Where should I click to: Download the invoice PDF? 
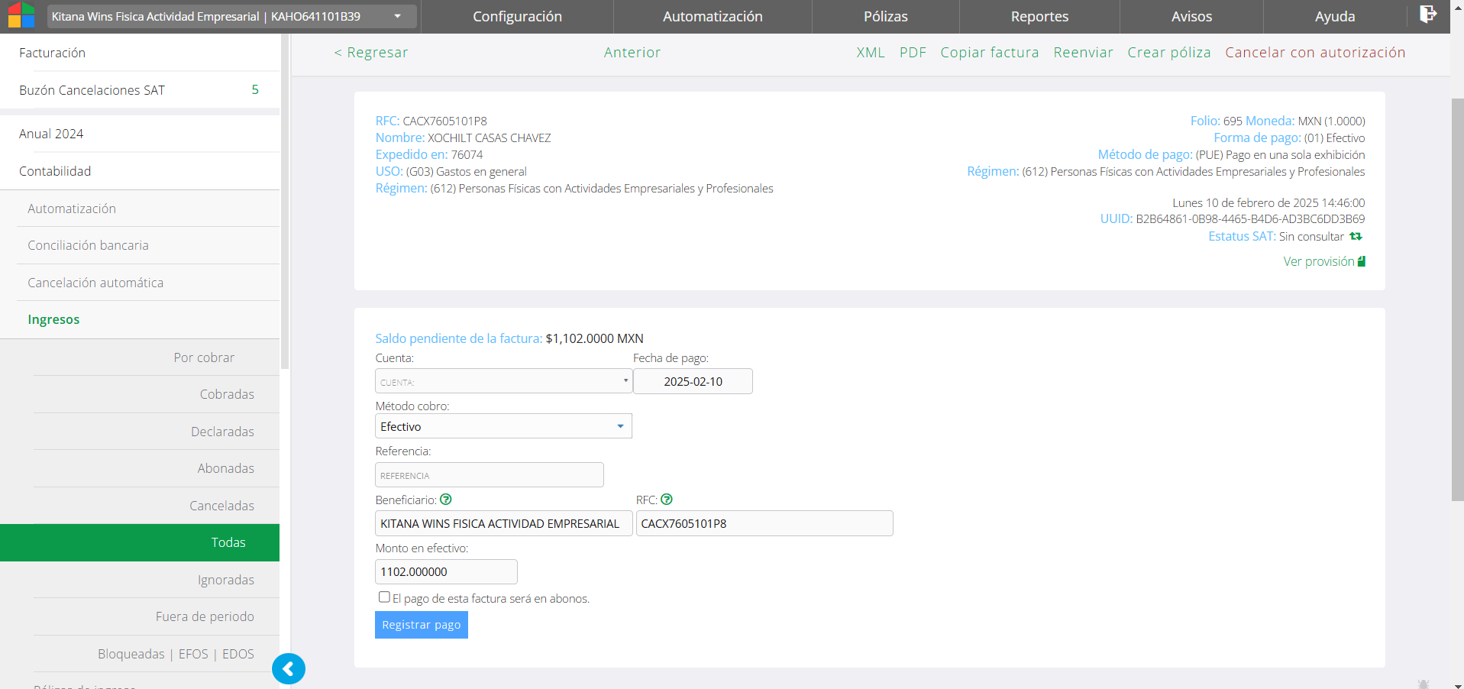point(912,53)
